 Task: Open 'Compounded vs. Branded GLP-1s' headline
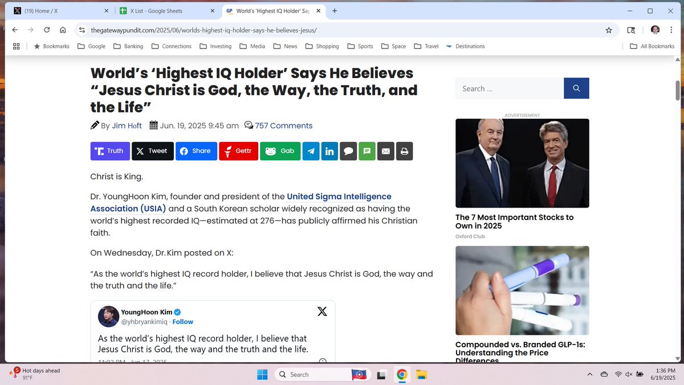click(x=520, y=352)
